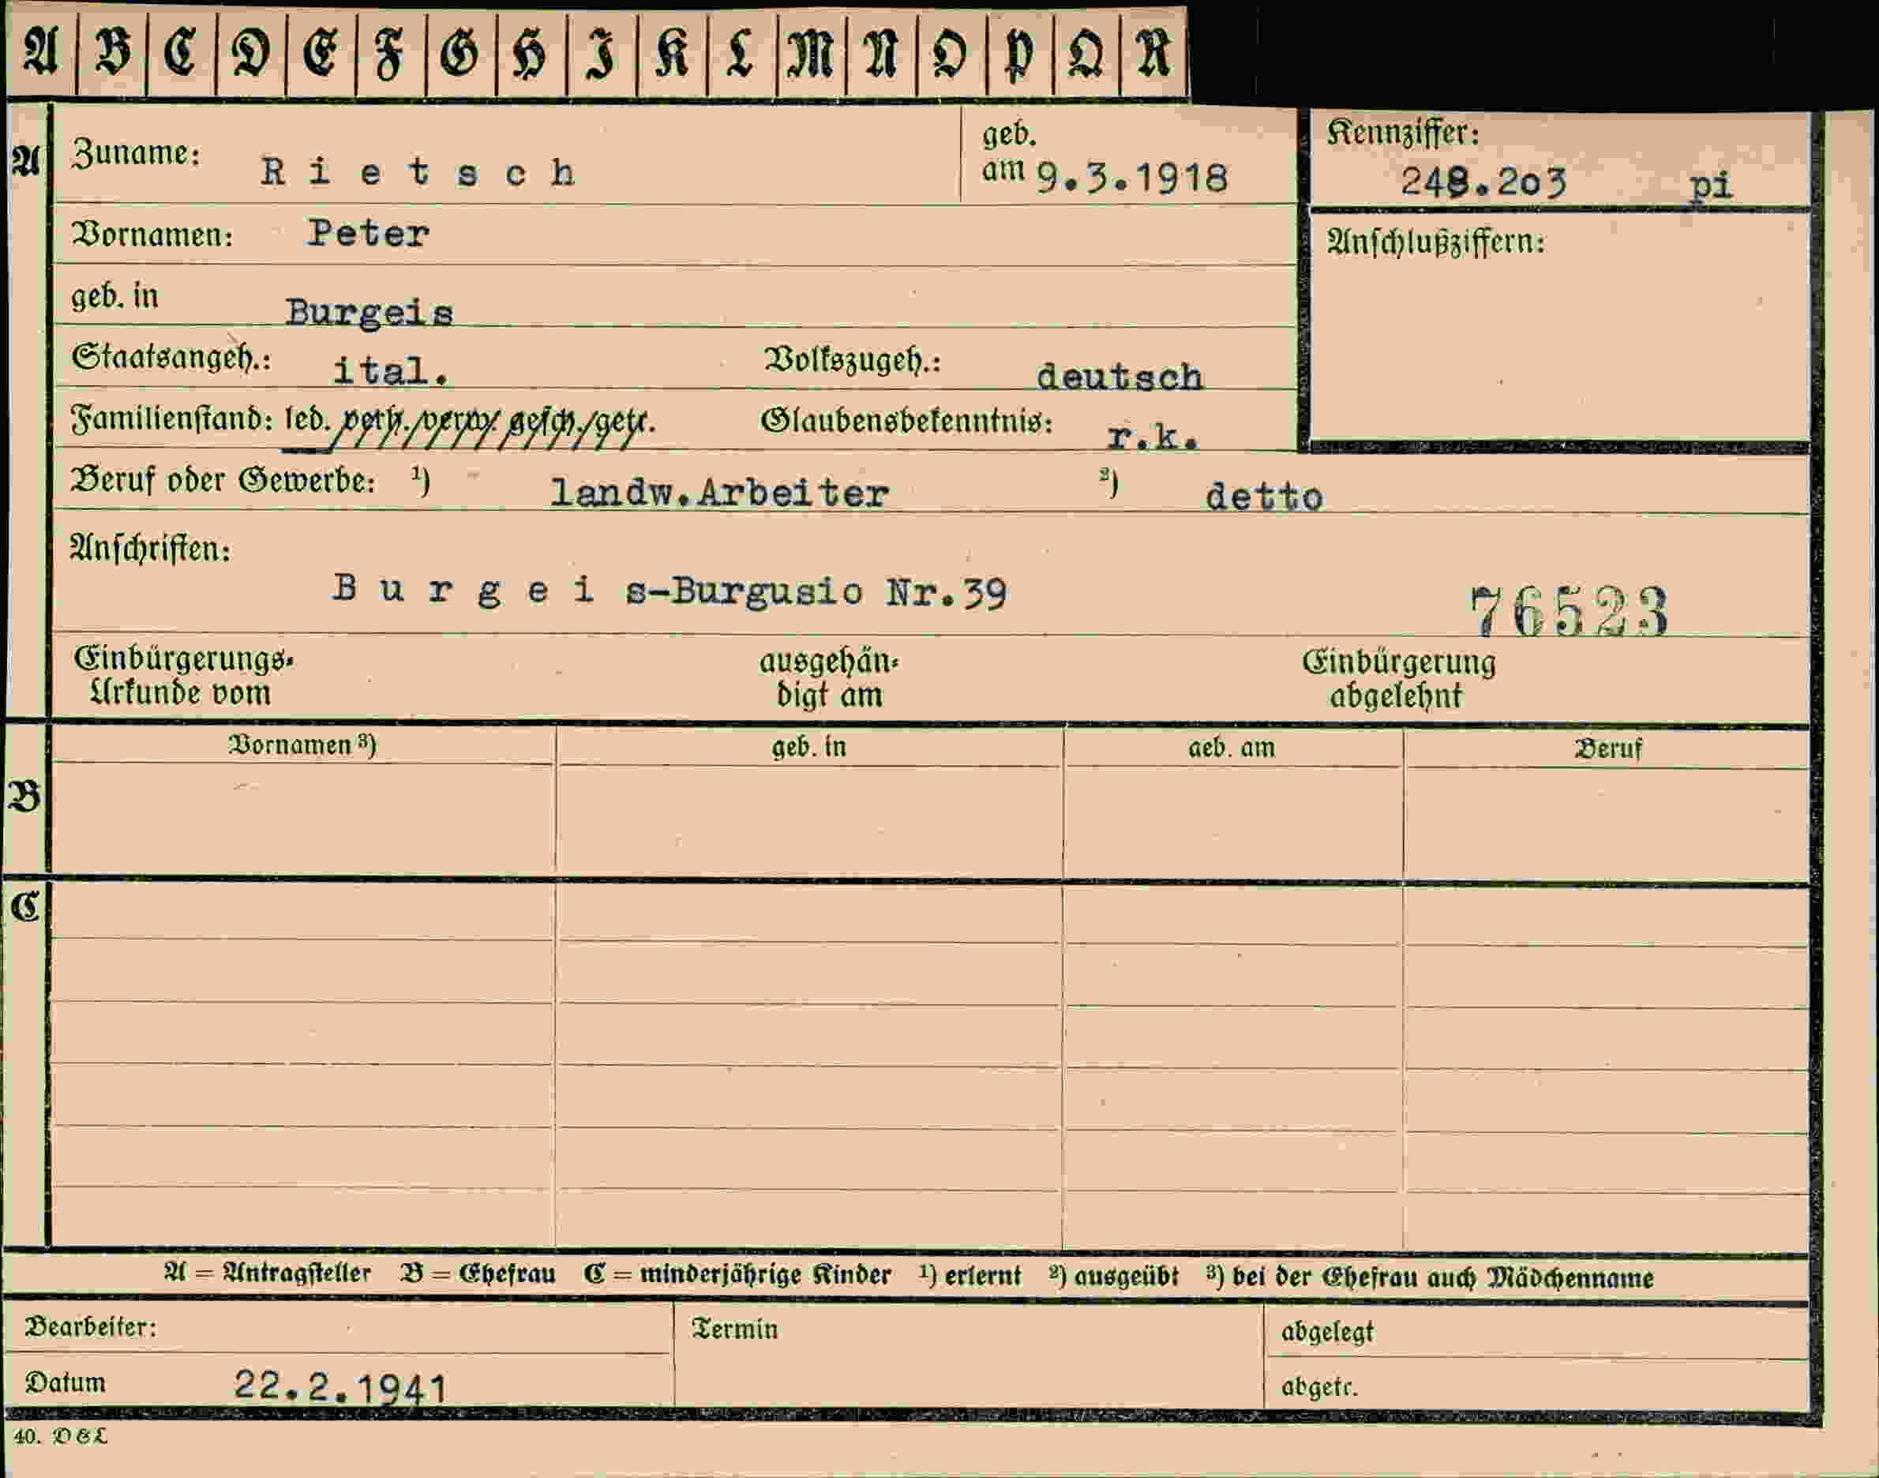Select the "Beruf oder Gewerbe:" label
This screenshot has height=1478, width=1879.
click(224, 480)
